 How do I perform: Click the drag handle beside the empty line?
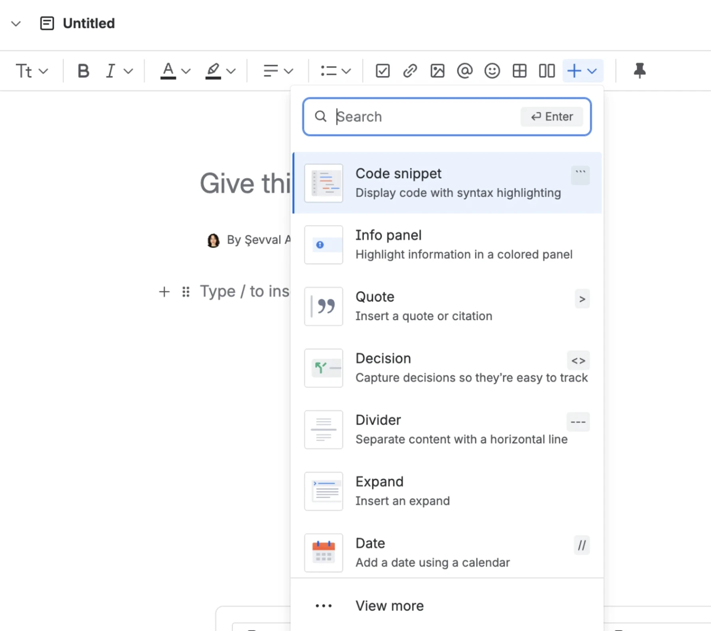186,292
